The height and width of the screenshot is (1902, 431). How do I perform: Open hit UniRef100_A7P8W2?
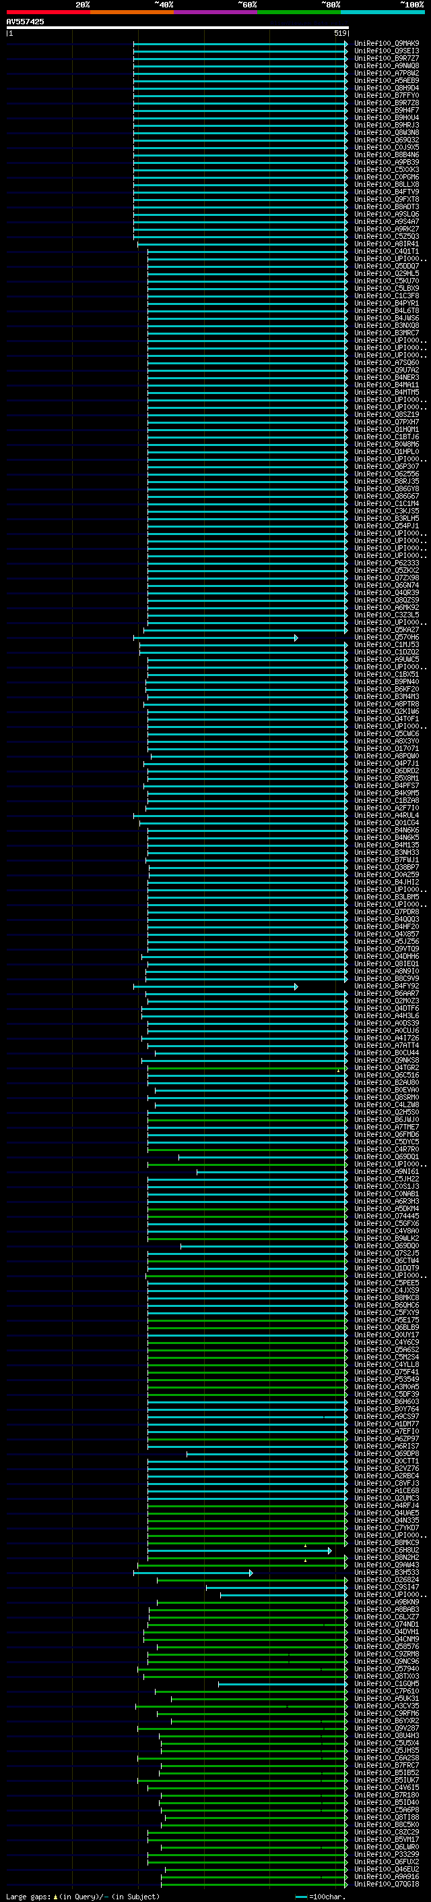(x=386, y=73)
